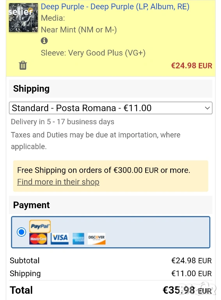Open media condition info icon
Screen dimensions: 221x300
pyautogui.click(x=44, y=41)
